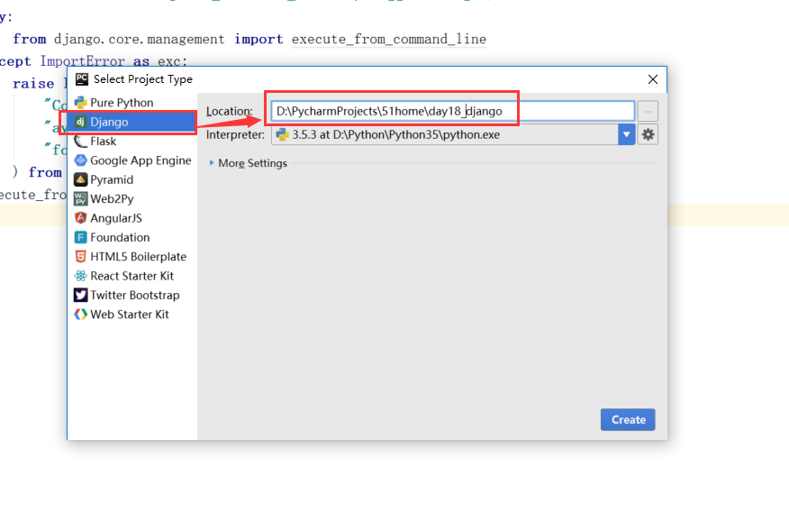Click the Web Starter Kit icon
This screenshot has width=789, height=531.
(x=80, y=315)
